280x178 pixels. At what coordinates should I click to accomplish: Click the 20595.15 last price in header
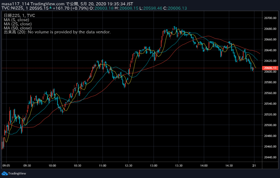click(x=39, y=8)
